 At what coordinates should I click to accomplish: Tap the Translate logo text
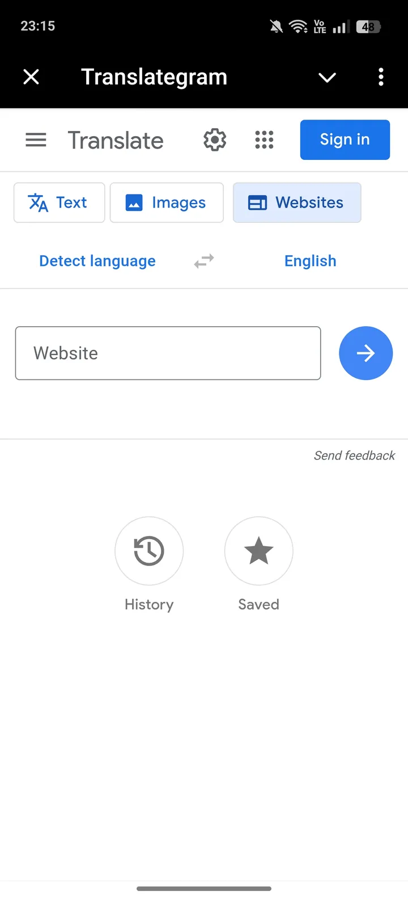[116, 140]
